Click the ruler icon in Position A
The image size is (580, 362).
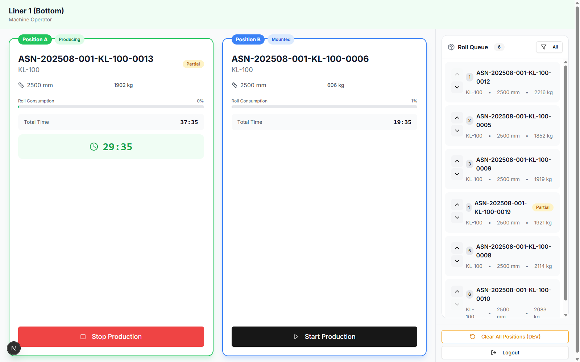(21, 85)
